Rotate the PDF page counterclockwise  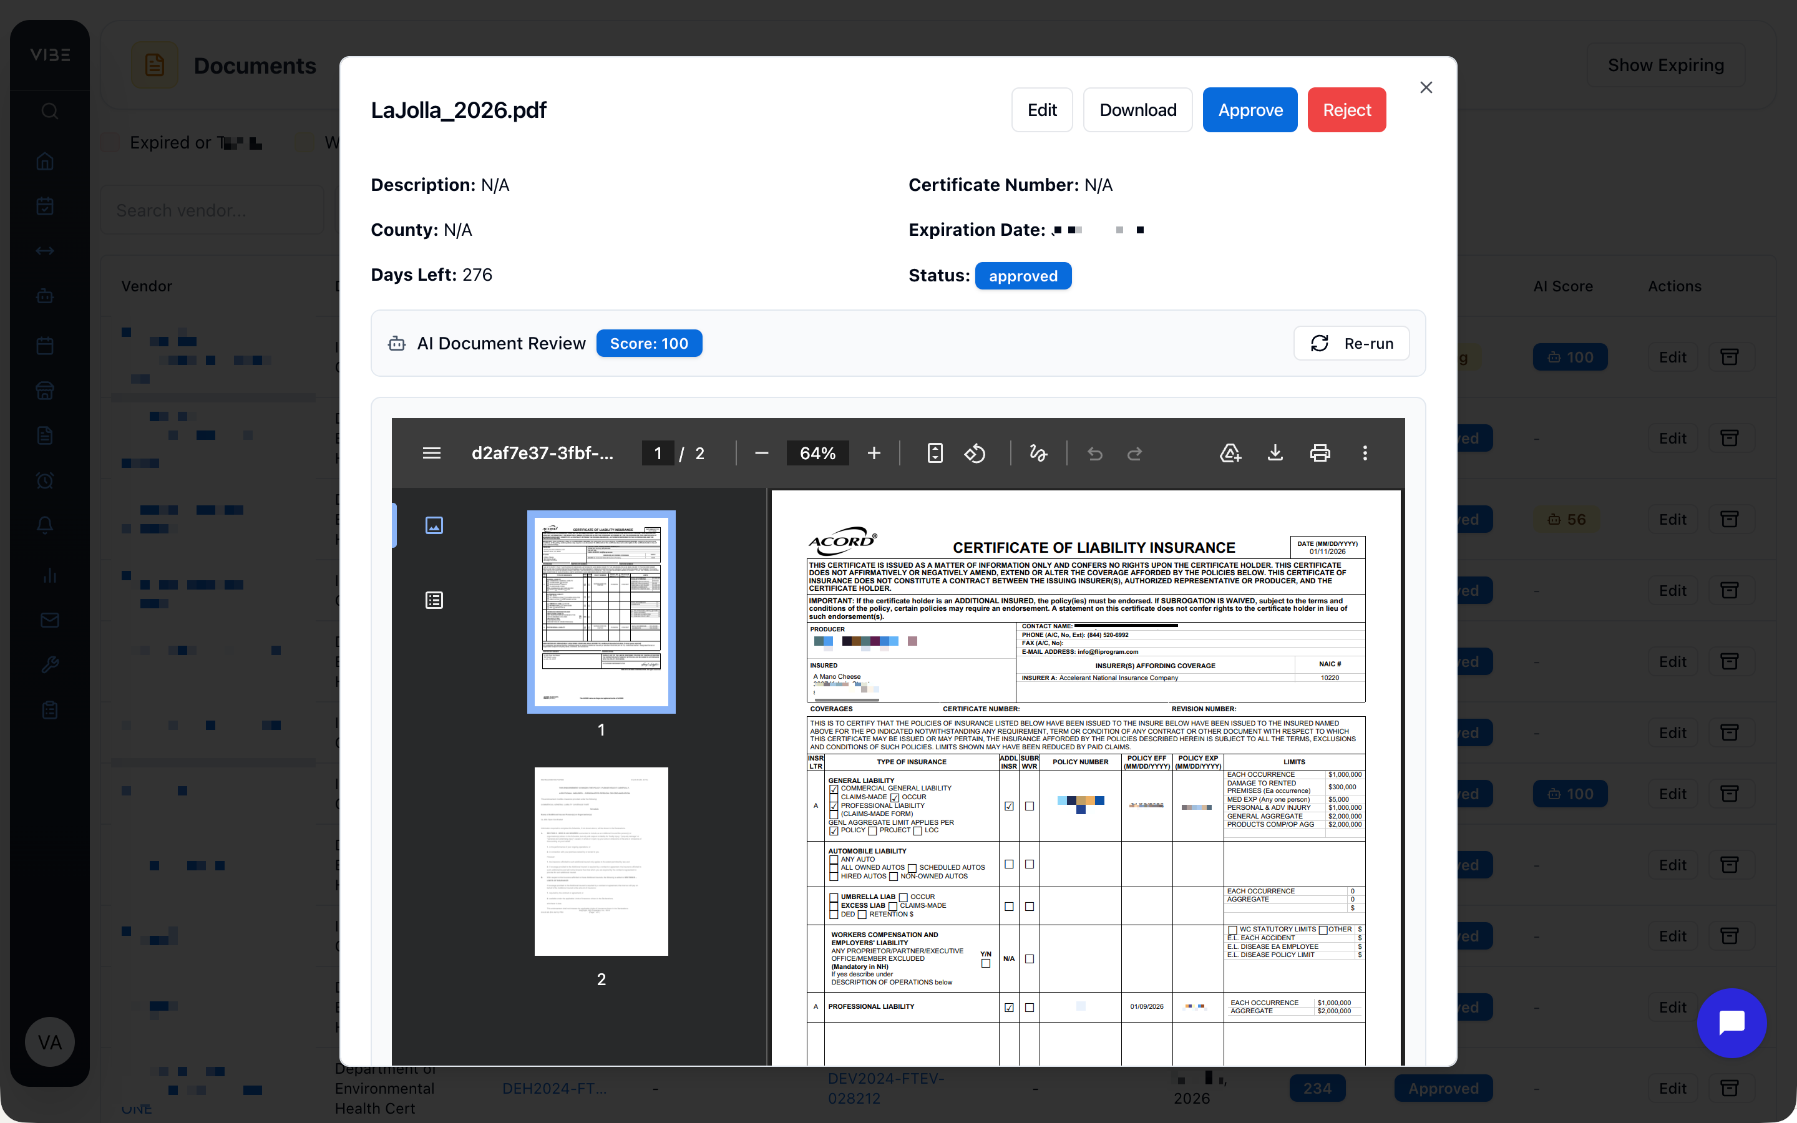point(974,452)
